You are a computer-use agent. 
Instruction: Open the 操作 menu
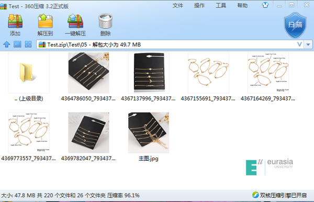pos(199,5)
